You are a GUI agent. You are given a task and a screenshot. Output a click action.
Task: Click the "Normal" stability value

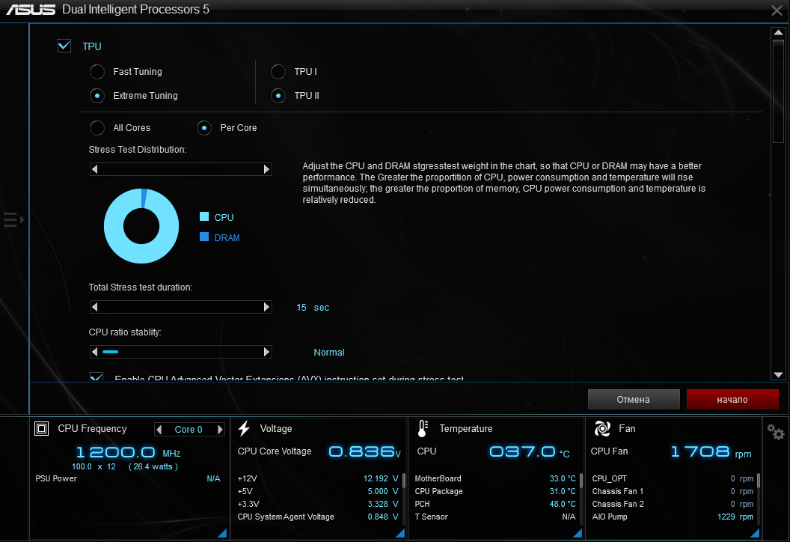(x=329, y=353)
